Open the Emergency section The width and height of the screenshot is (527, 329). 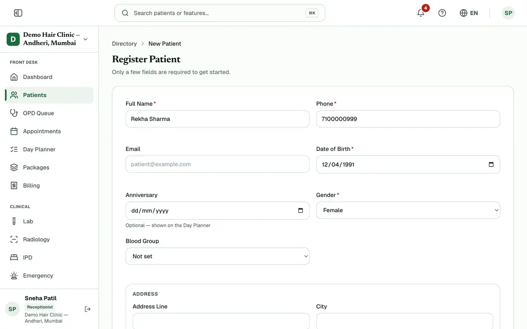(x=49, y=276)
